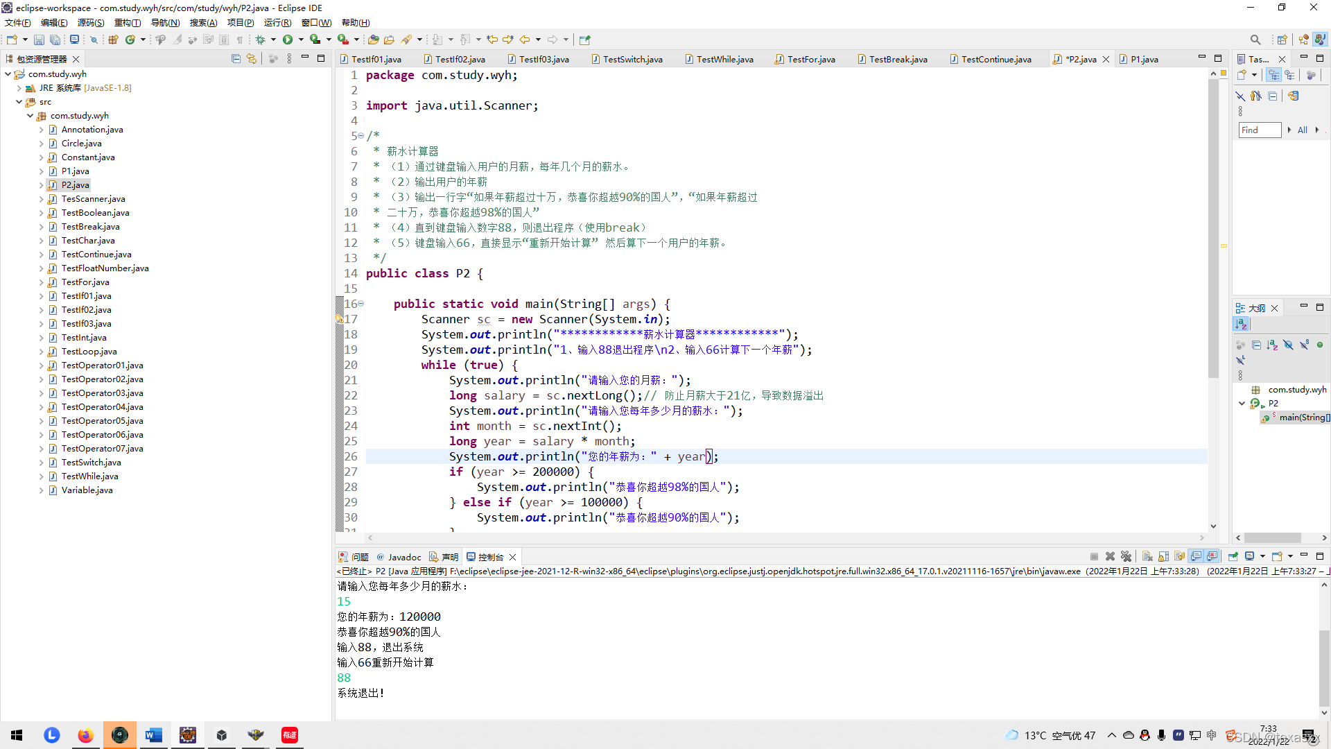The height and width of the screenshot is (749, 1331).
Task: Click the editor vertical scrollbar
Action: click(1213, 229)
